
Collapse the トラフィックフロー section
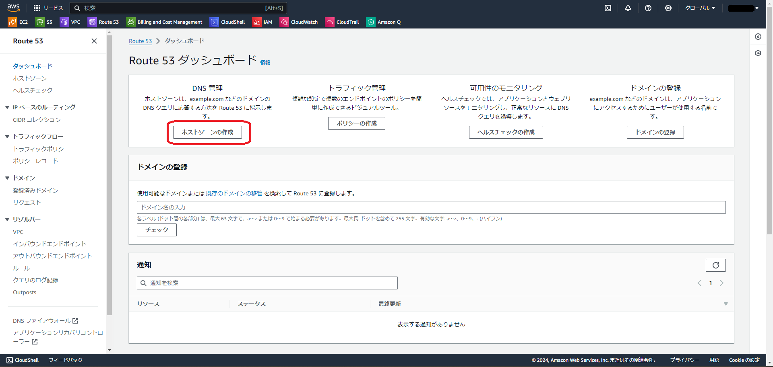(x=7, y=137)
